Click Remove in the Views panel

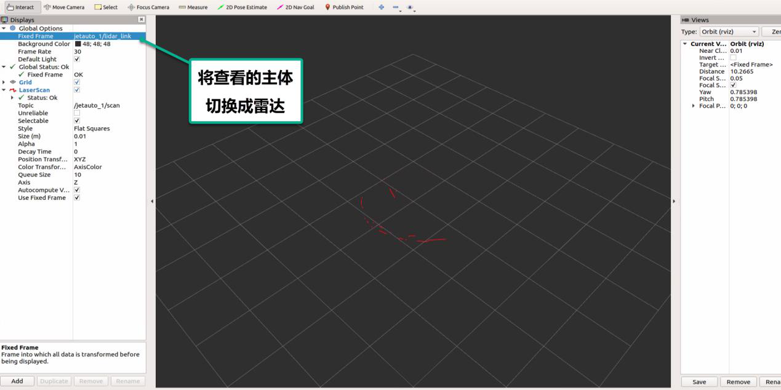click(x=738, y=382)
